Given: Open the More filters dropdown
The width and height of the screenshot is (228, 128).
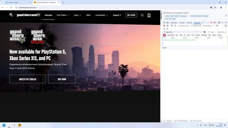Looking at the screenshot, I should click(222, 32).
